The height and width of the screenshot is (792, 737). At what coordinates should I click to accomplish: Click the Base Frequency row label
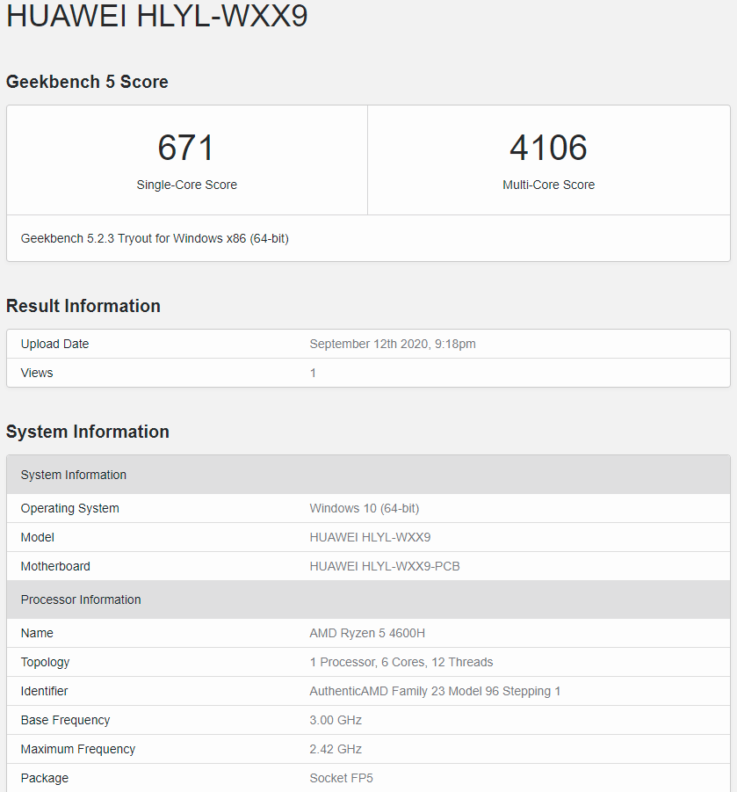[65, 720]
